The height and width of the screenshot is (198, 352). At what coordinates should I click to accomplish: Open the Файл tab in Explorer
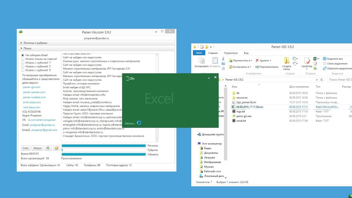click(x=199, y=53)
